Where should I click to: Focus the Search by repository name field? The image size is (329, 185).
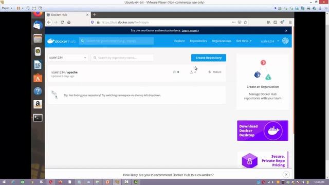[122, 58]
